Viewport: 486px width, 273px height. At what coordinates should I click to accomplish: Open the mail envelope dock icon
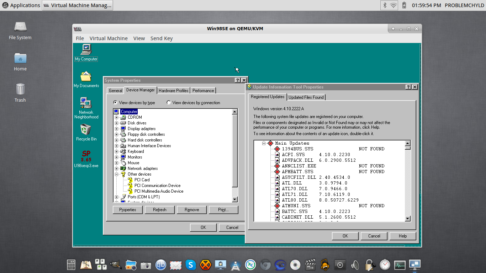click(176, 265)
